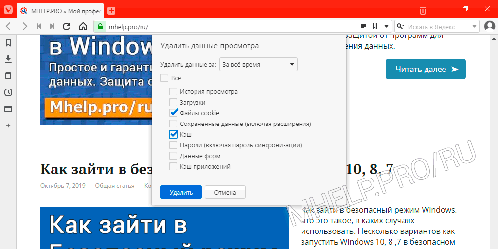The image size is (498, 249).
Task: Uncheck 'Файлы cookie' checkbox
Action: 173,113
